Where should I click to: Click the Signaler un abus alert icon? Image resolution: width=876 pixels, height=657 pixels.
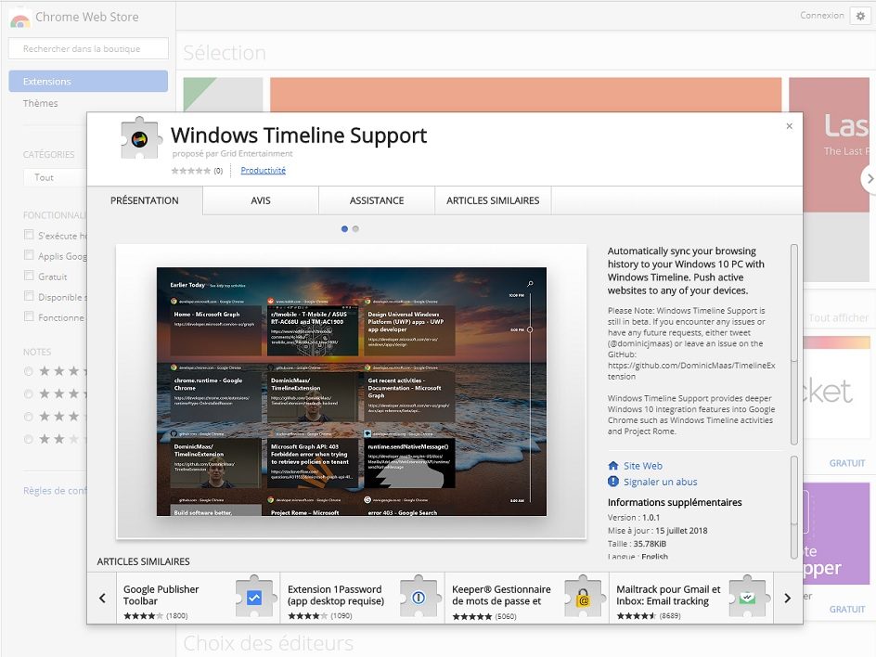click(x=613, y=482)
